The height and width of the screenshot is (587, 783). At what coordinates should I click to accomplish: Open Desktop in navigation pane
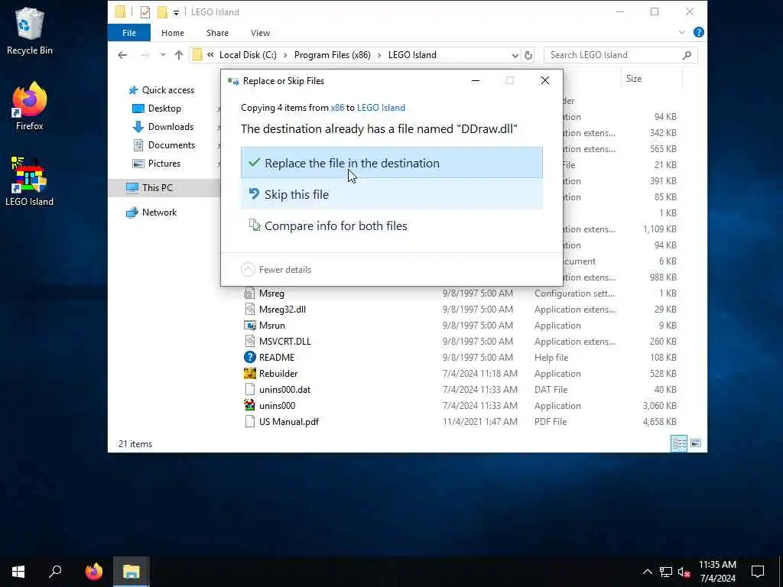pos(164,109)
